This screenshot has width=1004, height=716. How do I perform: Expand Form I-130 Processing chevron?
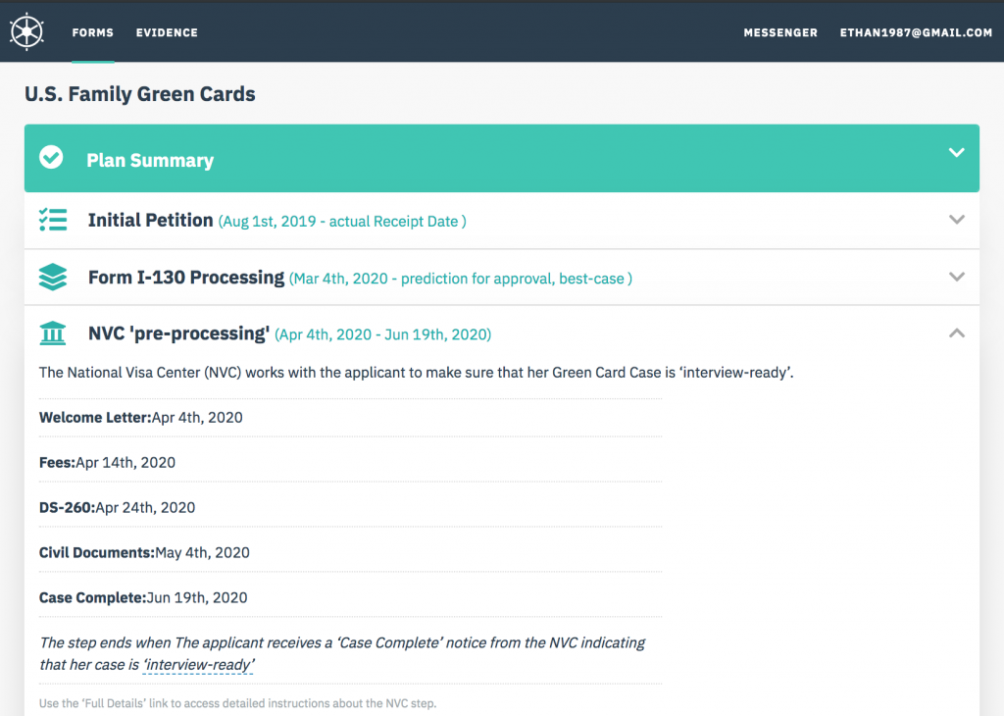point(957,277)
